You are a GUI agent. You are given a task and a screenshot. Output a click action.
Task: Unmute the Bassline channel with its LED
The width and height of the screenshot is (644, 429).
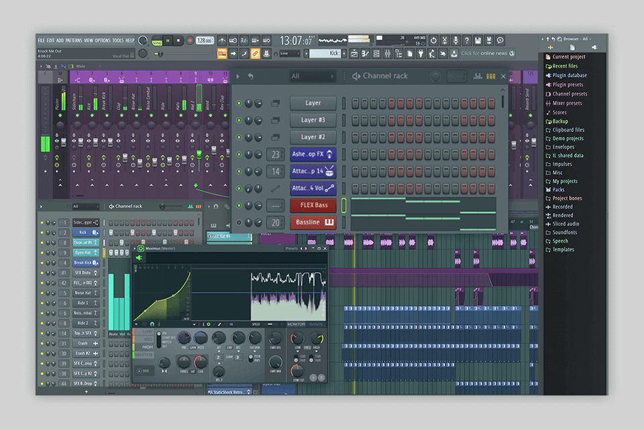coord(239,223)
